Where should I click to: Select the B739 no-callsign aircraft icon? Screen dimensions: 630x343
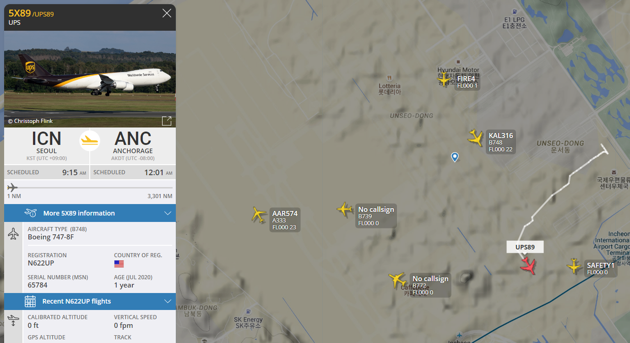tap(345, 210)
